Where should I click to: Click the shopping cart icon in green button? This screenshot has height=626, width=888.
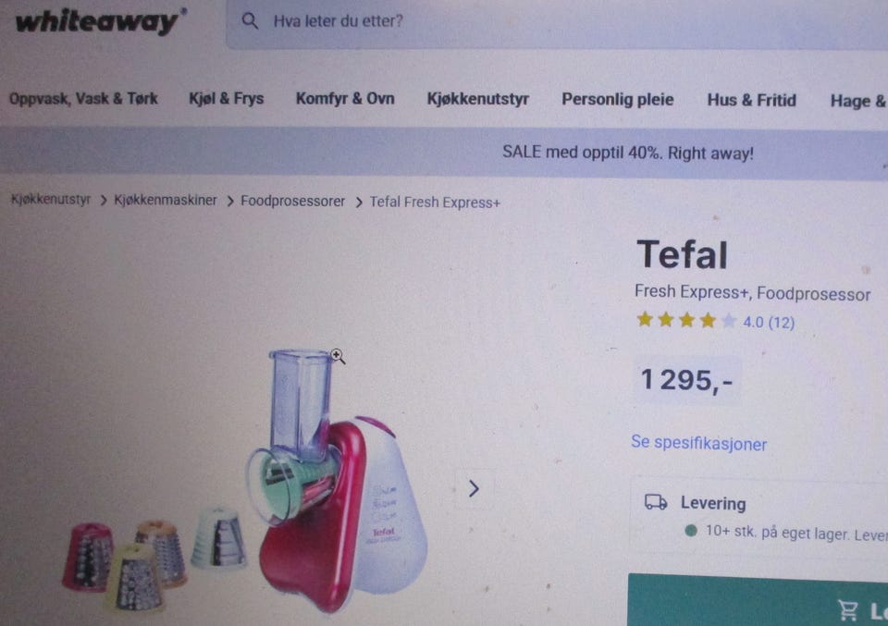click(848, 609)
